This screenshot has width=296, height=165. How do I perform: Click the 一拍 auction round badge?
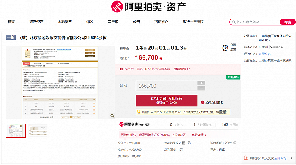[x=11, y=38]
